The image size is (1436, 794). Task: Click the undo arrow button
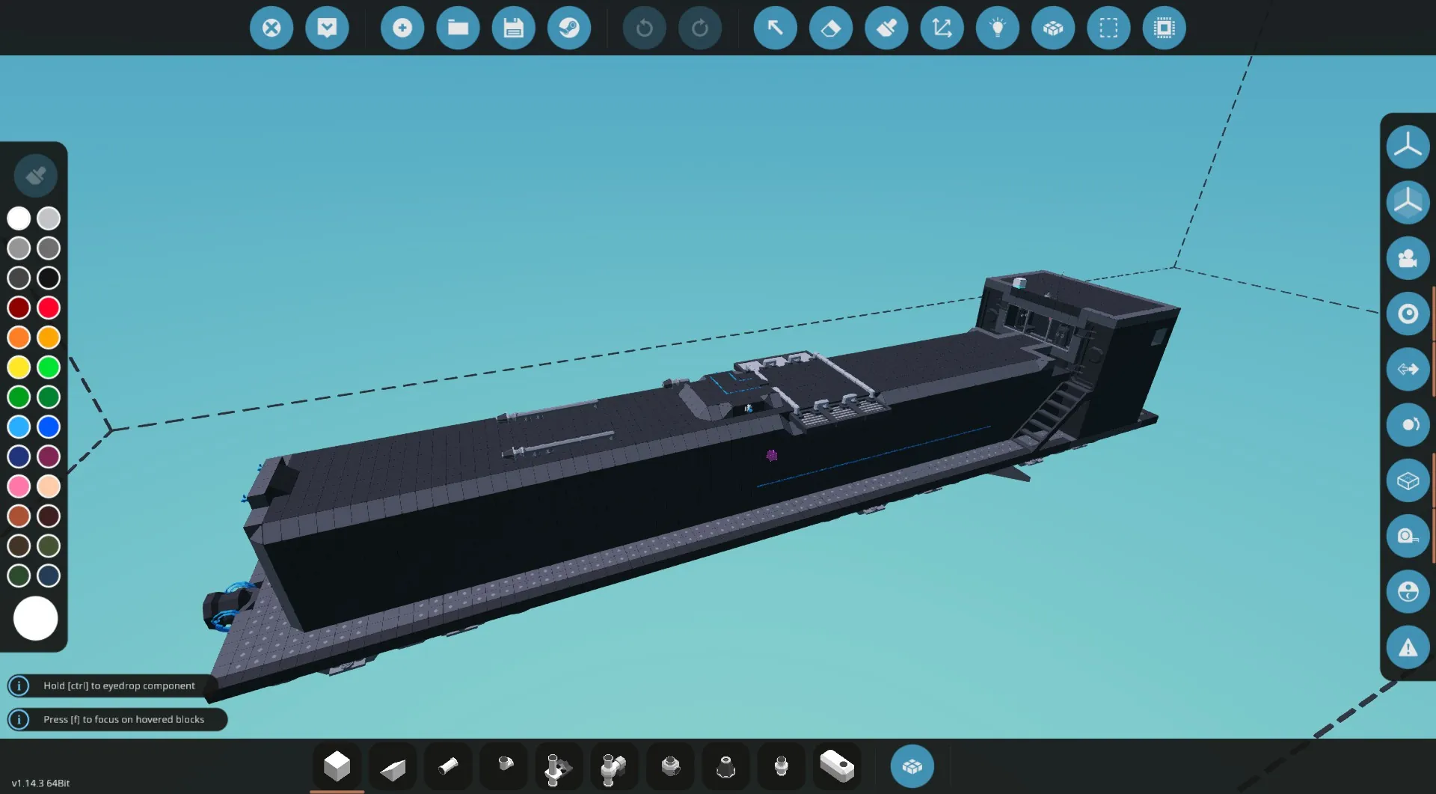644,28
